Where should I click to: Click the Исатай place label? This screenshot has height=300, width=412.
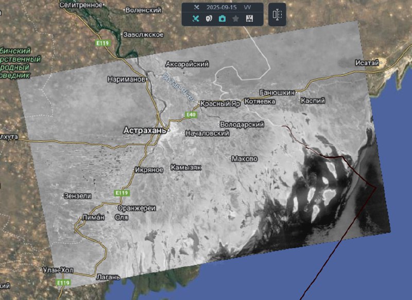pos(367,63)
